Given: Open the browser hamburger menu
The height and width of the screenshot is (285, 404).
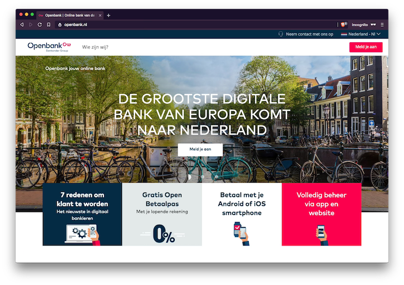Looking at the screenshot, I should [x=382, y=24].
